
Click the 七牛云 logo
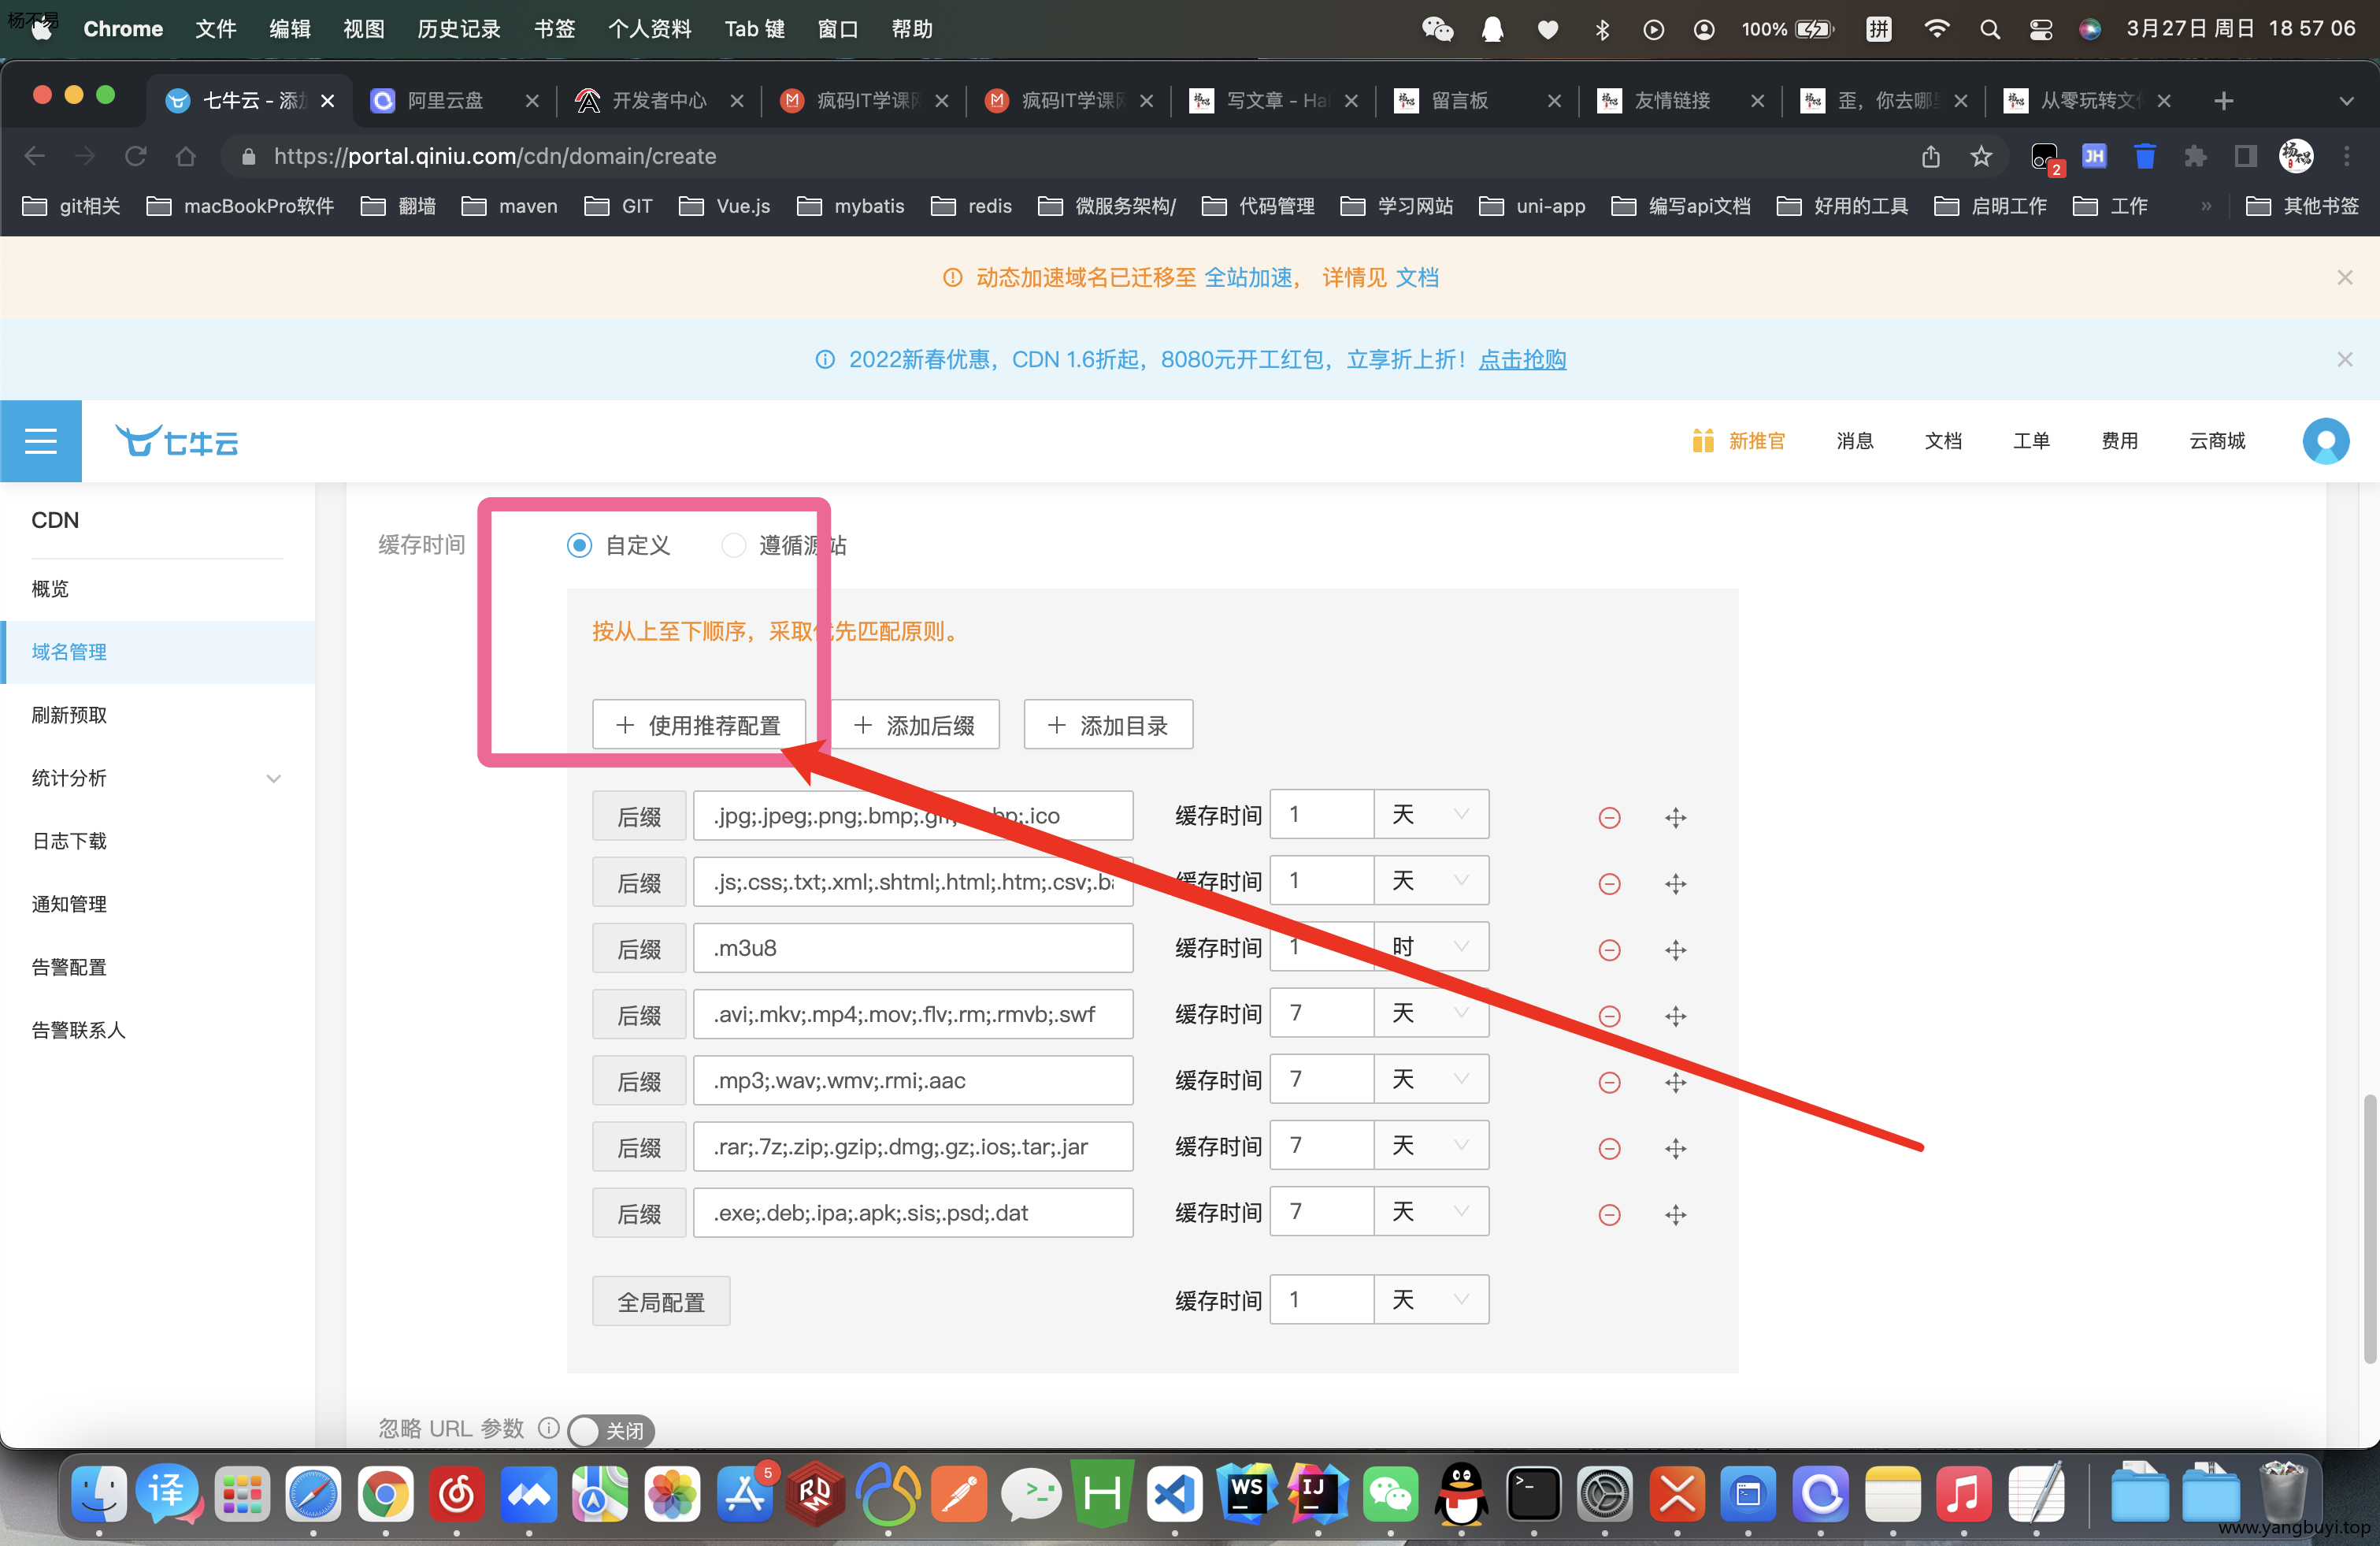click(177, 441)
